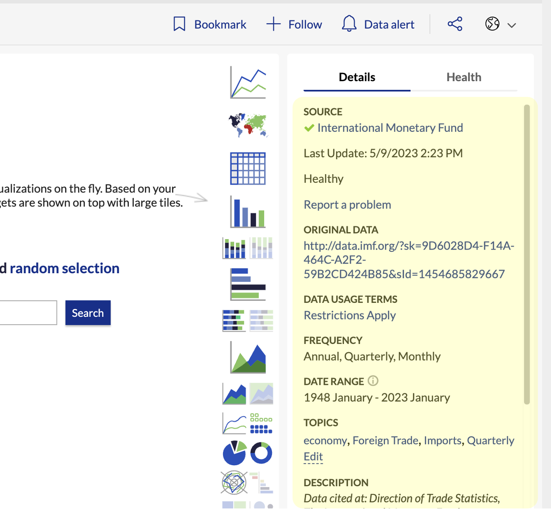This screenshot has width=551, height=515.
Task: Switch to the Health tab
Action: tap(464, 77)
